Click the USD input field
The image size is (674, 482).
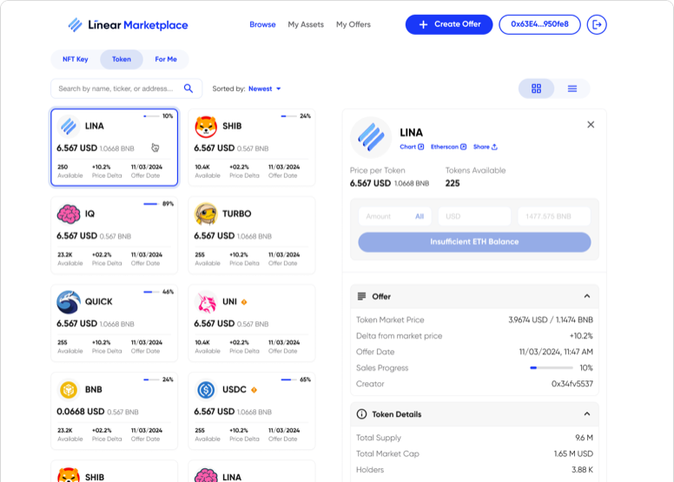[474, 216]
